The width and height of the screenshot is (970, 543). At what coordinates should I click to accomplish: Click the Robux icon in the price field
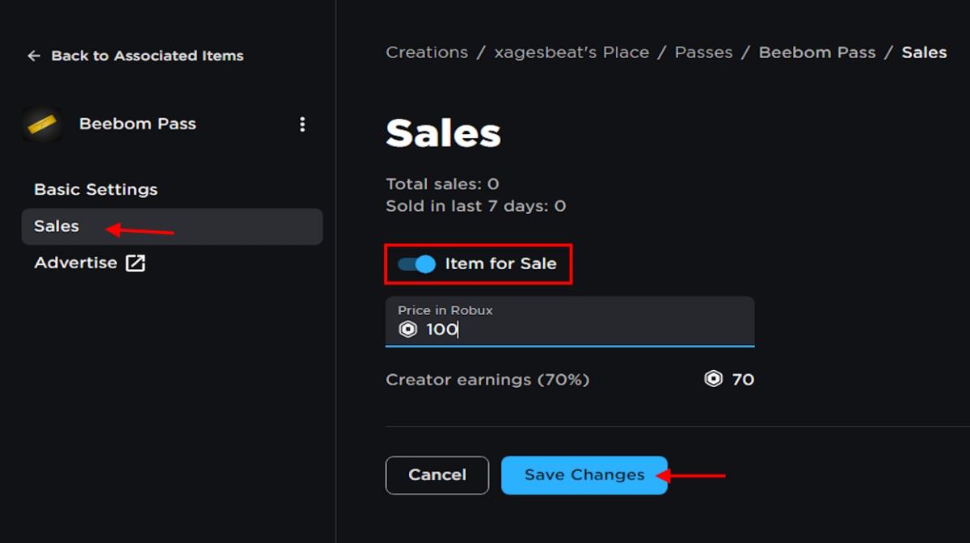tap(406, 329)
